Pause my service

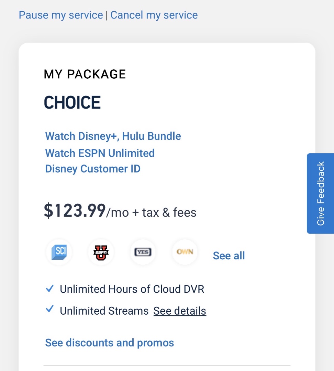point(61,15)
